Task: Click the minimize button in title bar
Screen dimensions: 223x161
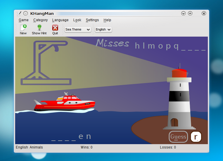Action: [183, 13]
